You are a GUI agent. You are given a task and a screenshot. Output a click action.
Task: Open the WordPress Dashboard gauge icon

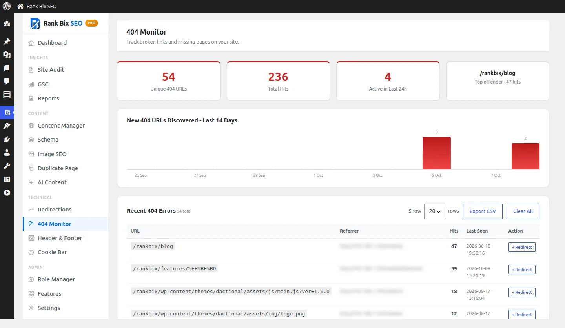click(7, 24)
